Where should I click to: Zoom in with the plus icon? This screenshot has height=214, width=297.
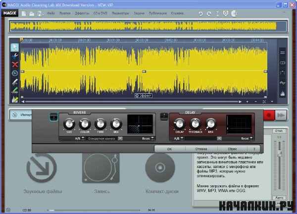[x=247, y=102]
